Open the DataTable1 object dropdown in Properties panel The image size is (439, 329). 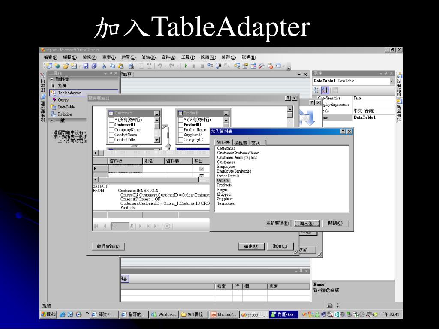coord(391,81)
